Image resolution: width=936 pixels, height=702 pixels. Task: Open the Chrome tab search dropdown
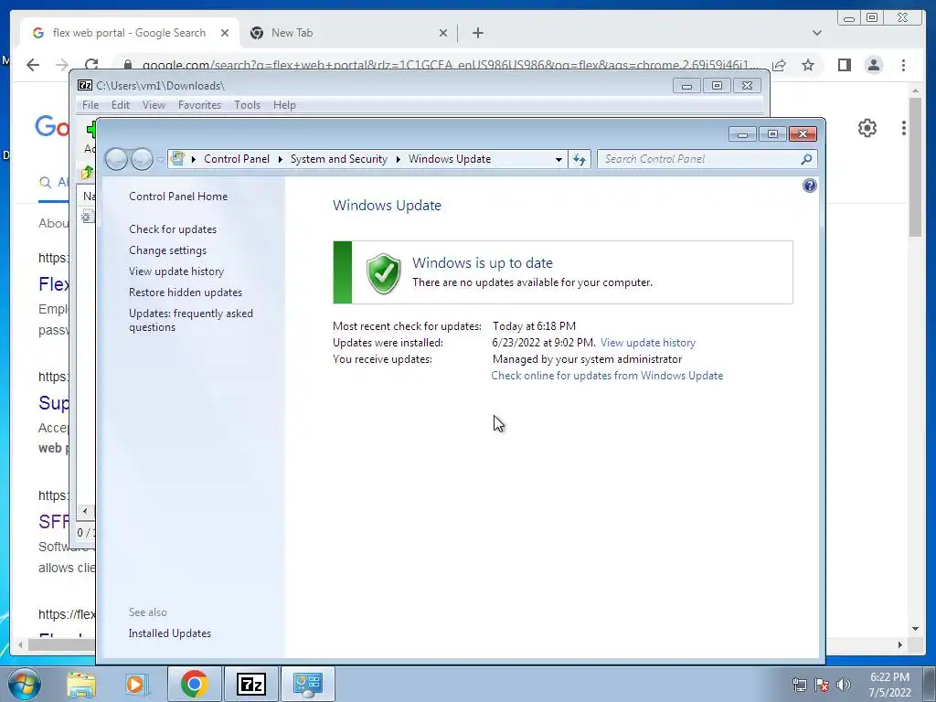817,33
